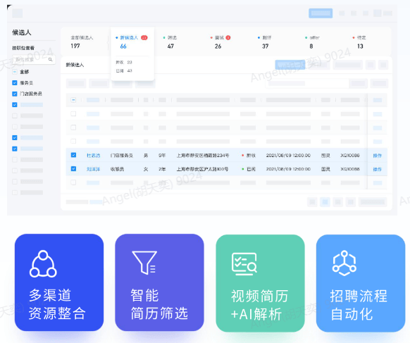Deselect the row checkbox for 刘洋洋
410x343 pixels.
click(x=73, y=169)
